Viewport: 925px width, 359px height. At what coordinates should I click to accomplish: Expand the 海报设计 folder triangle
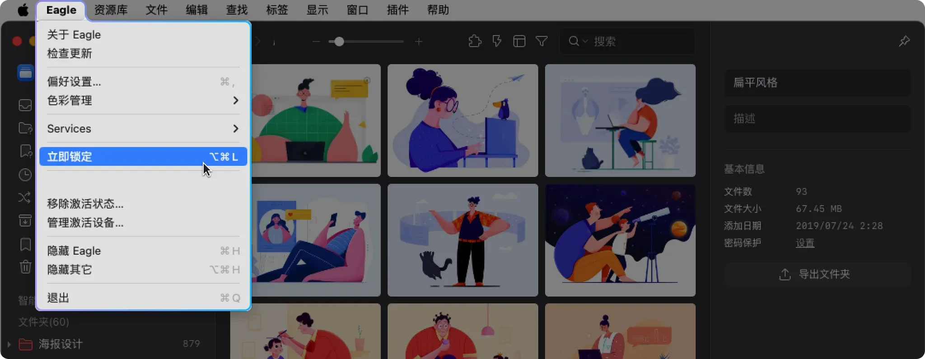[9, 344]
